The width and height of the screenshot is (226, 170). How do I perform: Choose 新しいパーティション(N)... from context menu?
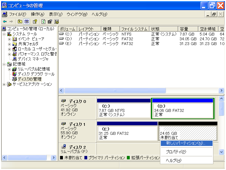point(187,143)
